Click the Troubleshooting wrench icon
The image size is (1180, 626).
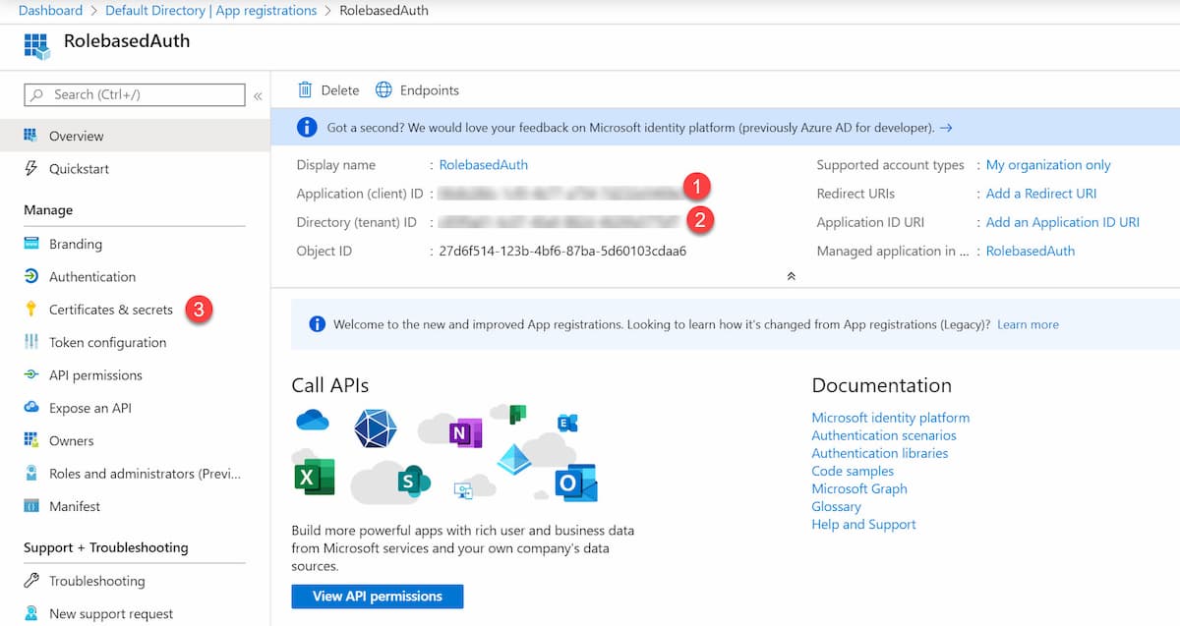[30, 581]
